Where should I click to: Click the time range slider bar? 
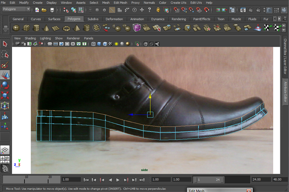pos(209,180)
